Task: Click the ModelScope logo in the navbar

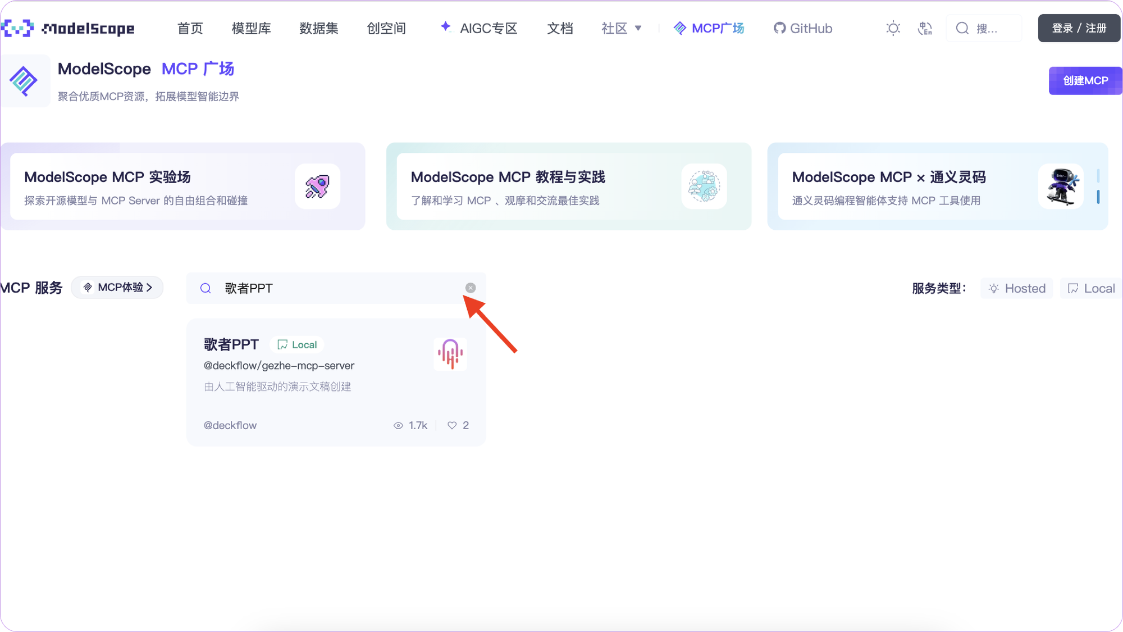Action: (67, 28)
